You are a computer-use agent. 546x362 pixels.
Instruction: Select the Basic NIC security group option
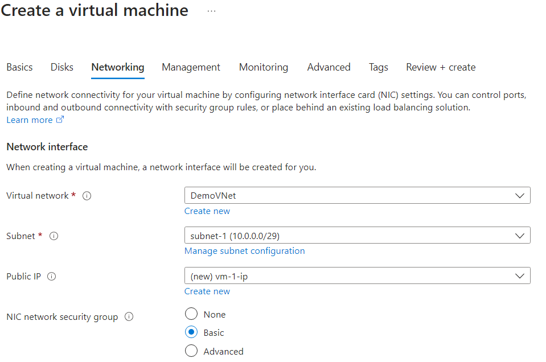point(191,332)
